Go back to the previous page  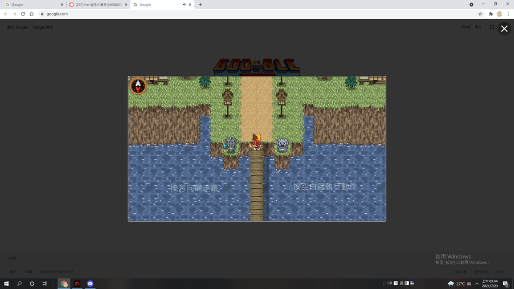[6, 14]
